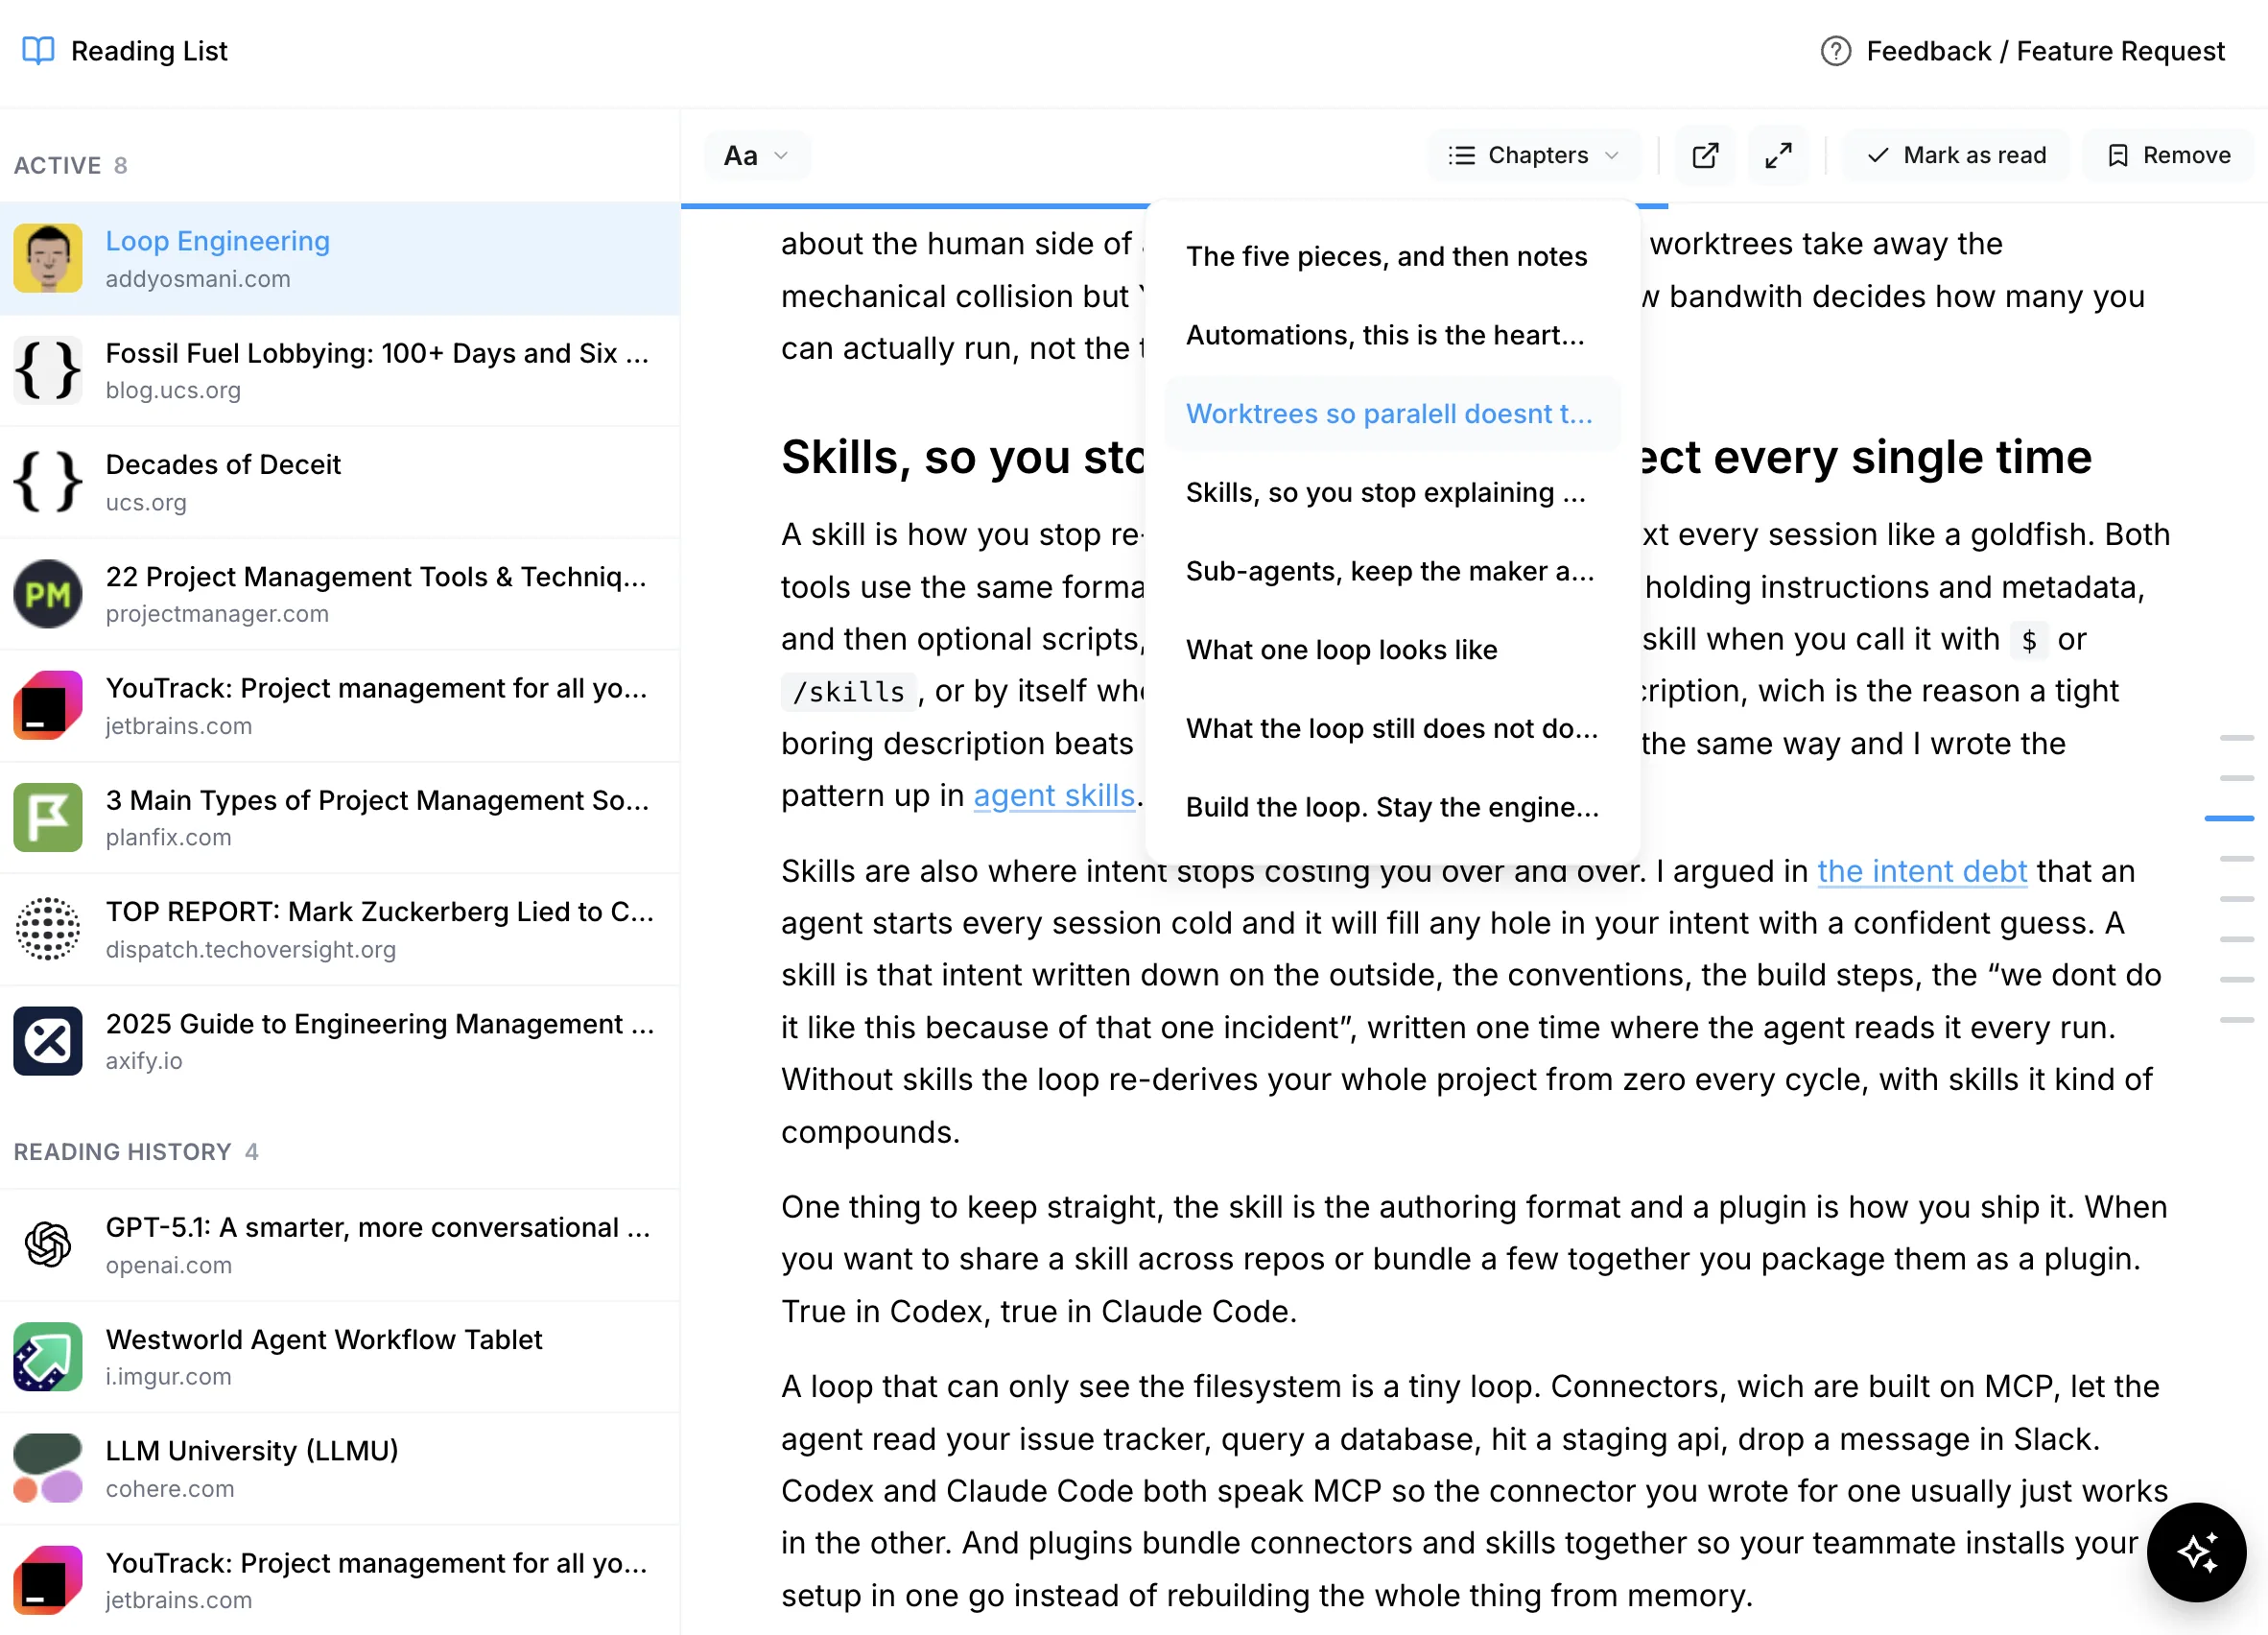Open 'Westworld Agent Workflow Tablet'

coord(340,1357)
